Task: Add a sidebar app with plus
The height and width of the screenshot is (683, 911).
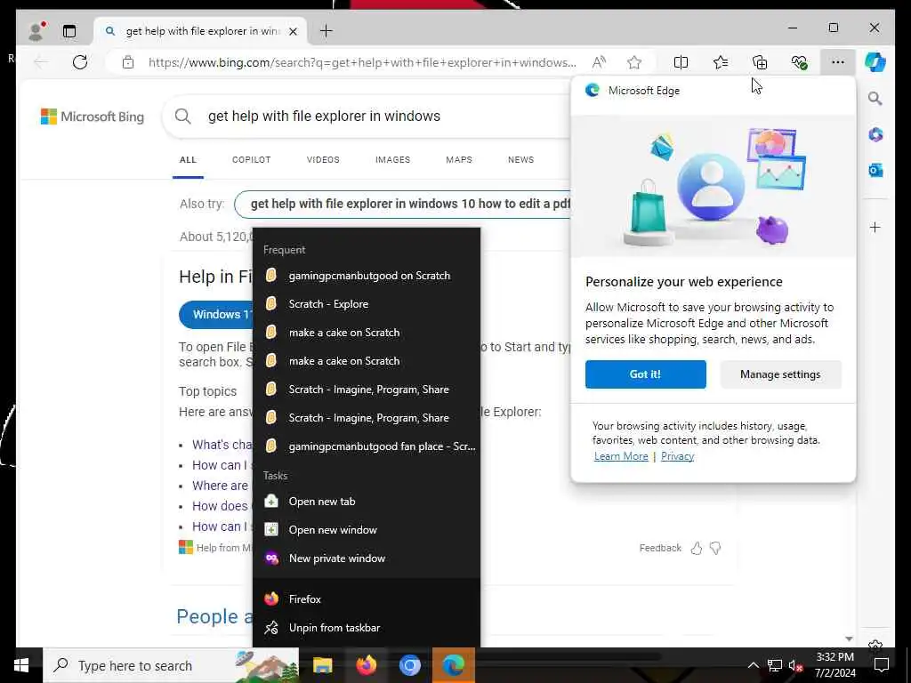Action: pyautogui.click(x=875, y=227)
